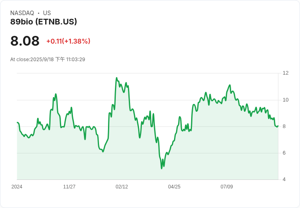The height and width of the screenshot is (208, 300).
Task: Click the +0.11(+1.38%) price change
Action: click(68, 41)
